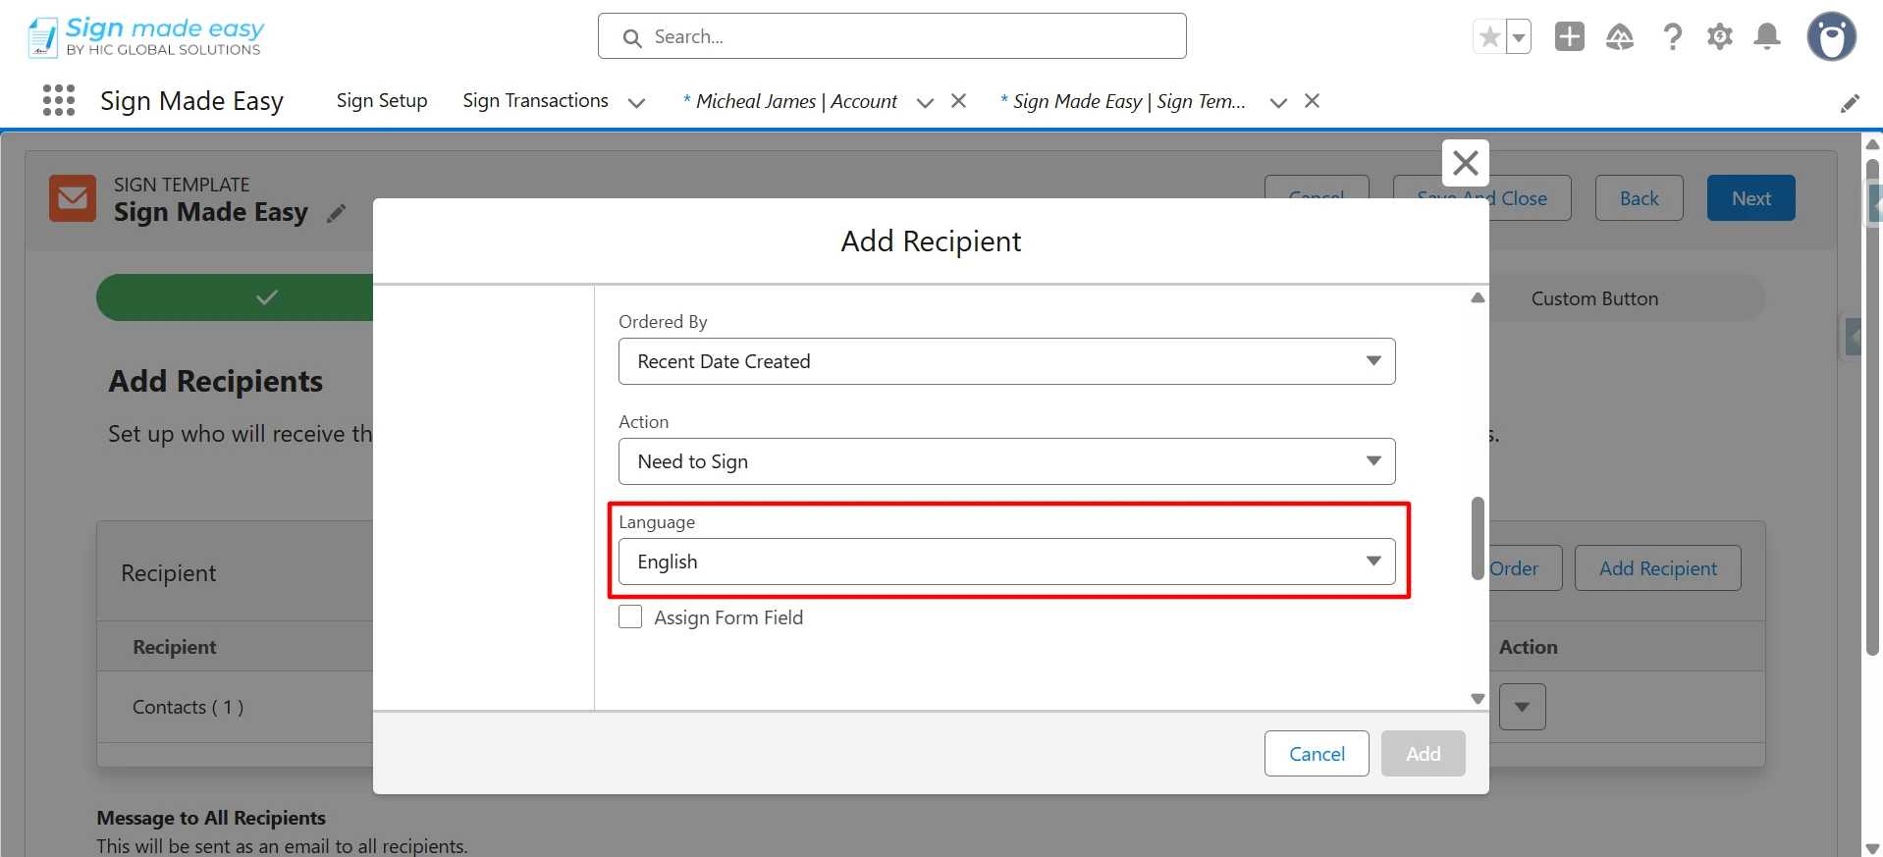The image size is (1883, 857).
Task: Click the dialog scrollbar up arrow
Action: click(1478, 297)
